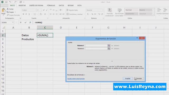Screen dimensions: 169x95
Task: Click the Cancelar button
Action: [139, 79]
